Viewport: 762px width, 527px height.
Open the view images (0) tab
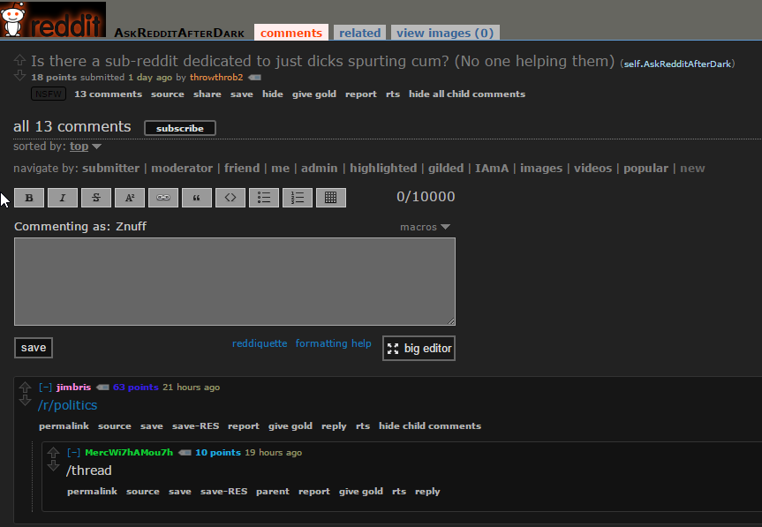click(445, 33)
